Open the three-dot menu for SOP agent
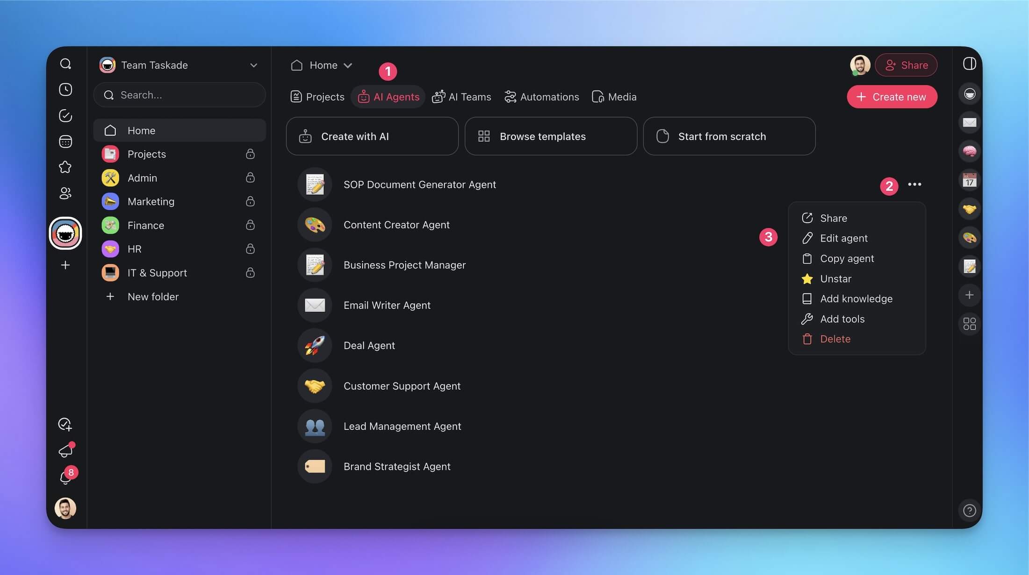The image size is (1029, 575). [914, 185]
